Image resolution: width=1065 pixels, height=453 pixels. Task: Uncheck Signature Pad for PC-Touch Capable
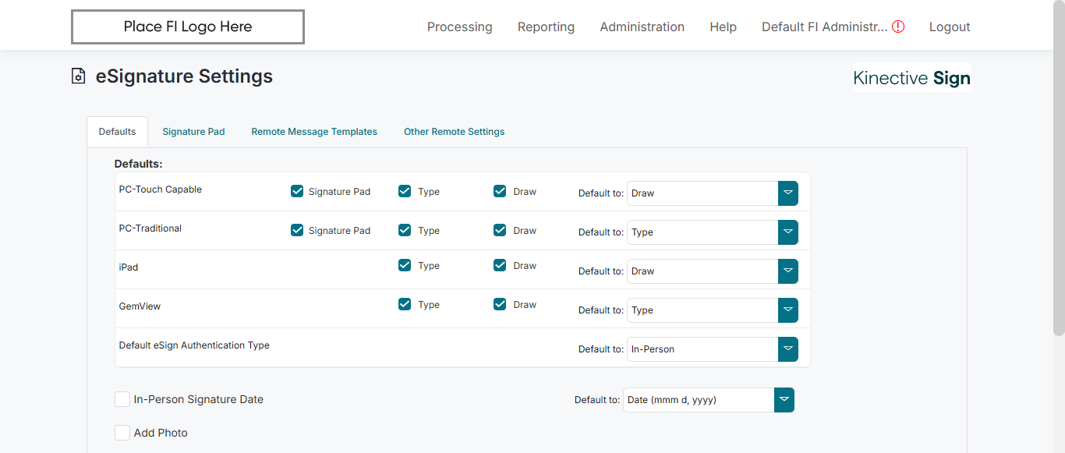point(297,191)
